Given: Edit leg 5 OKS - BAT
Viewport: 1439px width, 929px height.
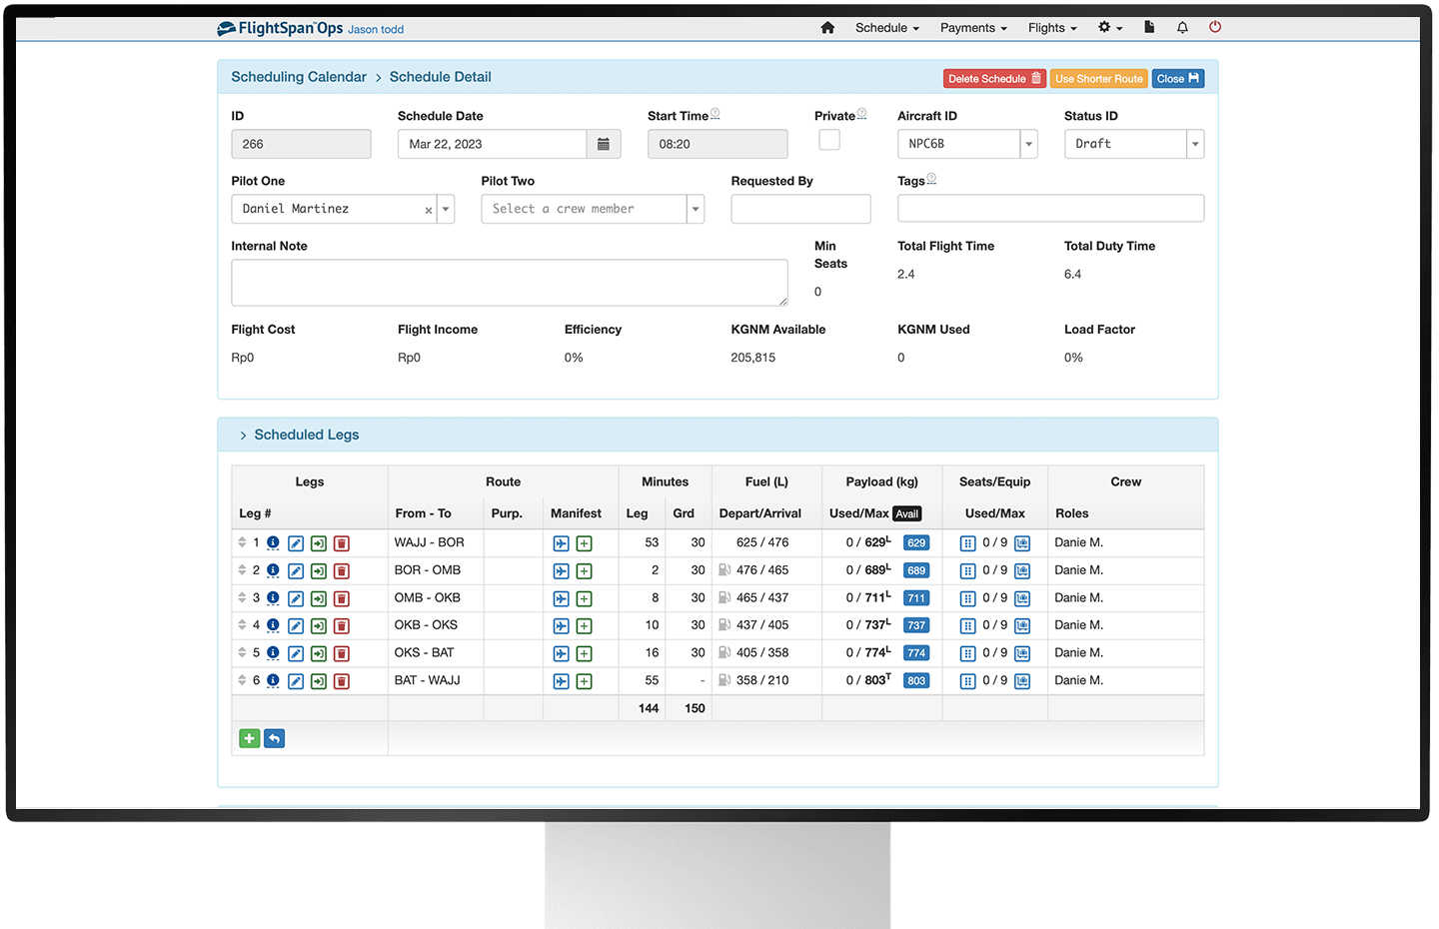Looking at the screenshot, I should (x=296, y=653).
